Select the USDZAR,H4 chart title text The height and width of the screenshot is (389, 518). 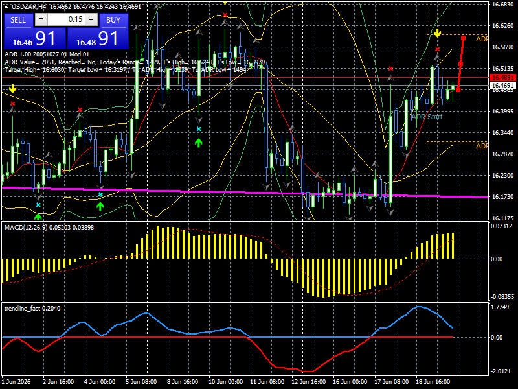pyautogui.click(x=28, y=6)
